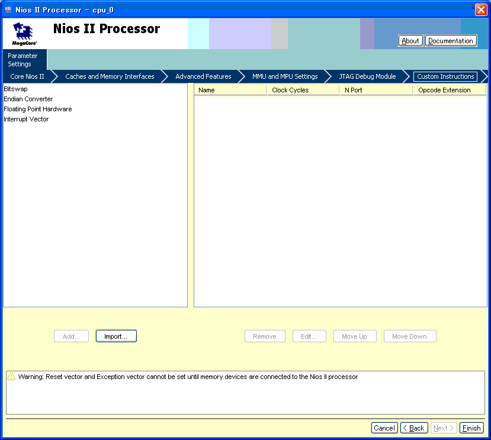Click the Edit... button
Viewport: 491px width, 440px height.
coord(309,336)
